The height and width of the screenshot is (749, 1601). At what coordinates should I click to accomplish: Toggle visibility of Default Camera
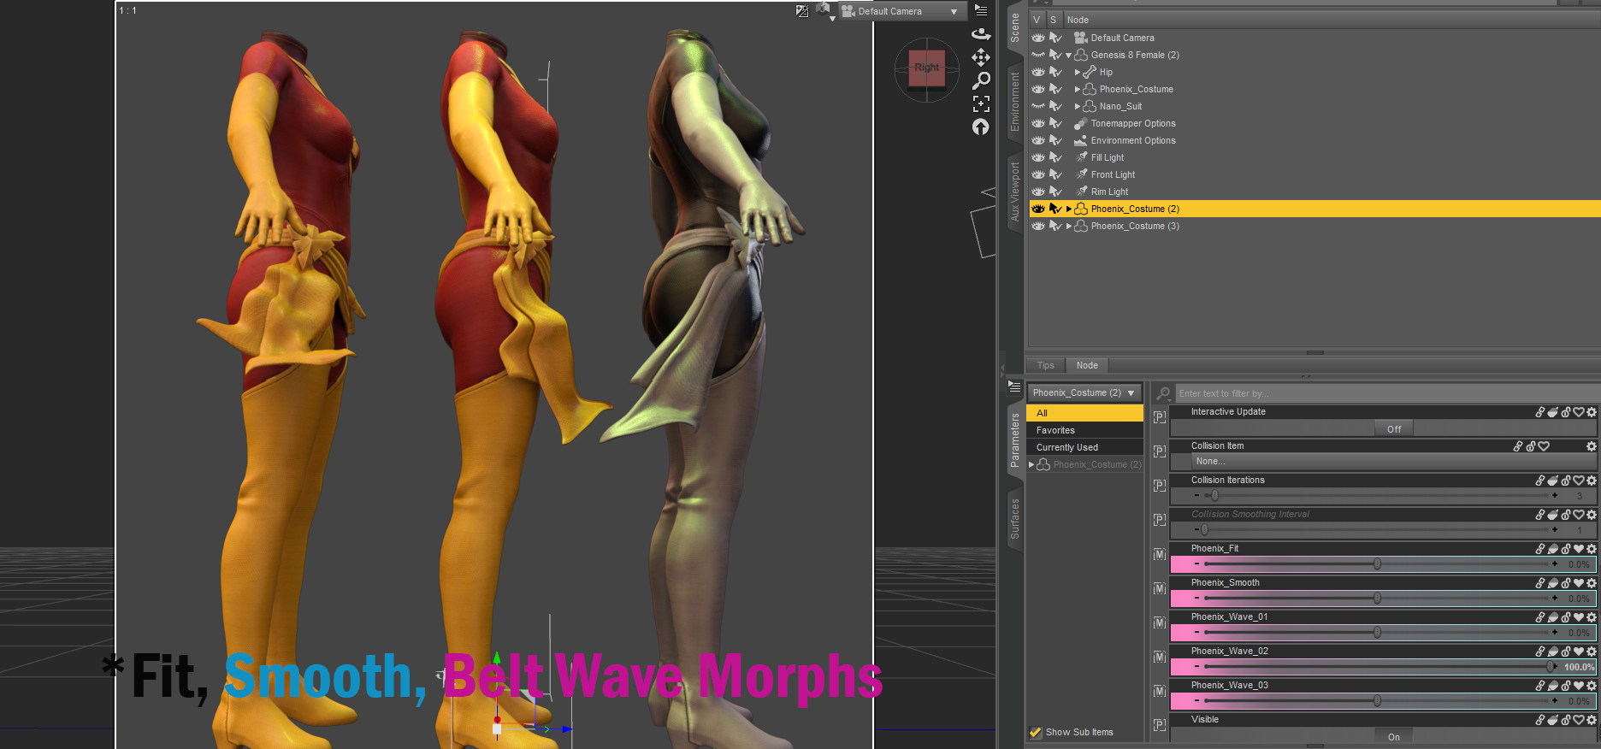tap(1038, 38)
